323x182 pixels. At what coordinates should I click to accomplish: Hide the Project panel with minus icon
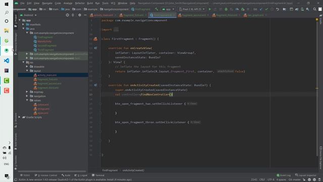(85, 15)
